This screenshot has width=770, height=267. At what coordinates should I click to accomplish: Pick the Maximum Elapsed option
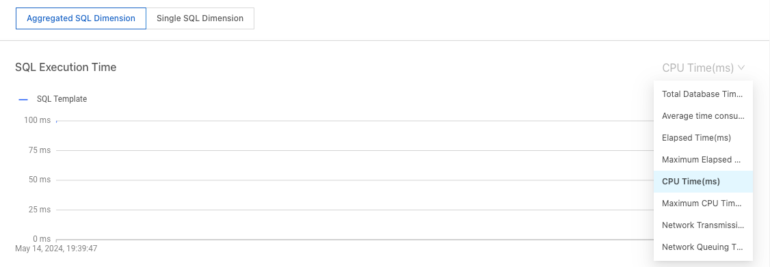click(703, 160)
